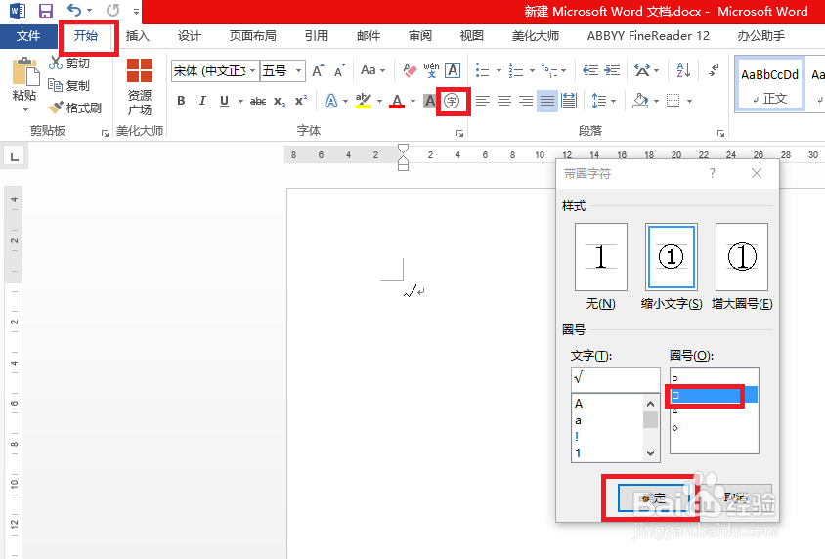Cancel the enclosed character dialog
Image resolution: width=825 pixels, height=559 pixels.
point(736,497)
